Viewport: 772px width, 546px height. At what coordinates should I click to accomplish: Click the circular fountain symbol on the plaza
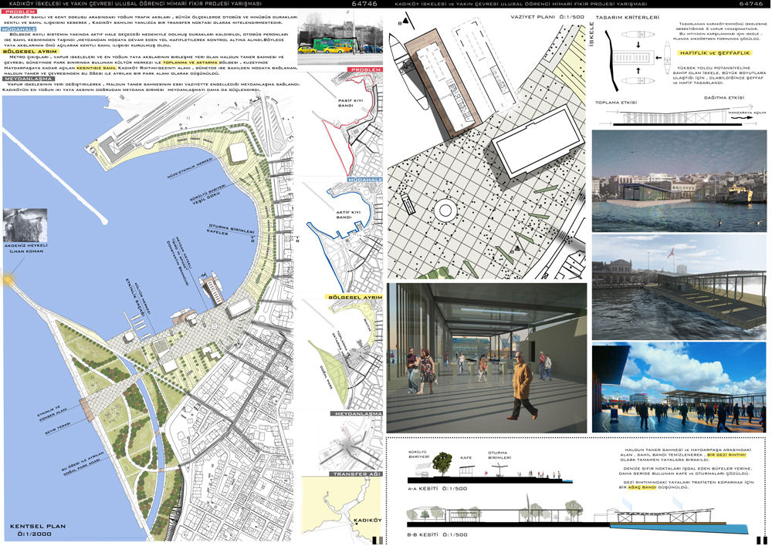coord(447,211)
